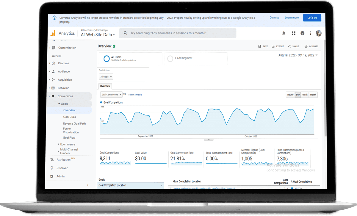Switch chart granularity to Day

[298, 95]
